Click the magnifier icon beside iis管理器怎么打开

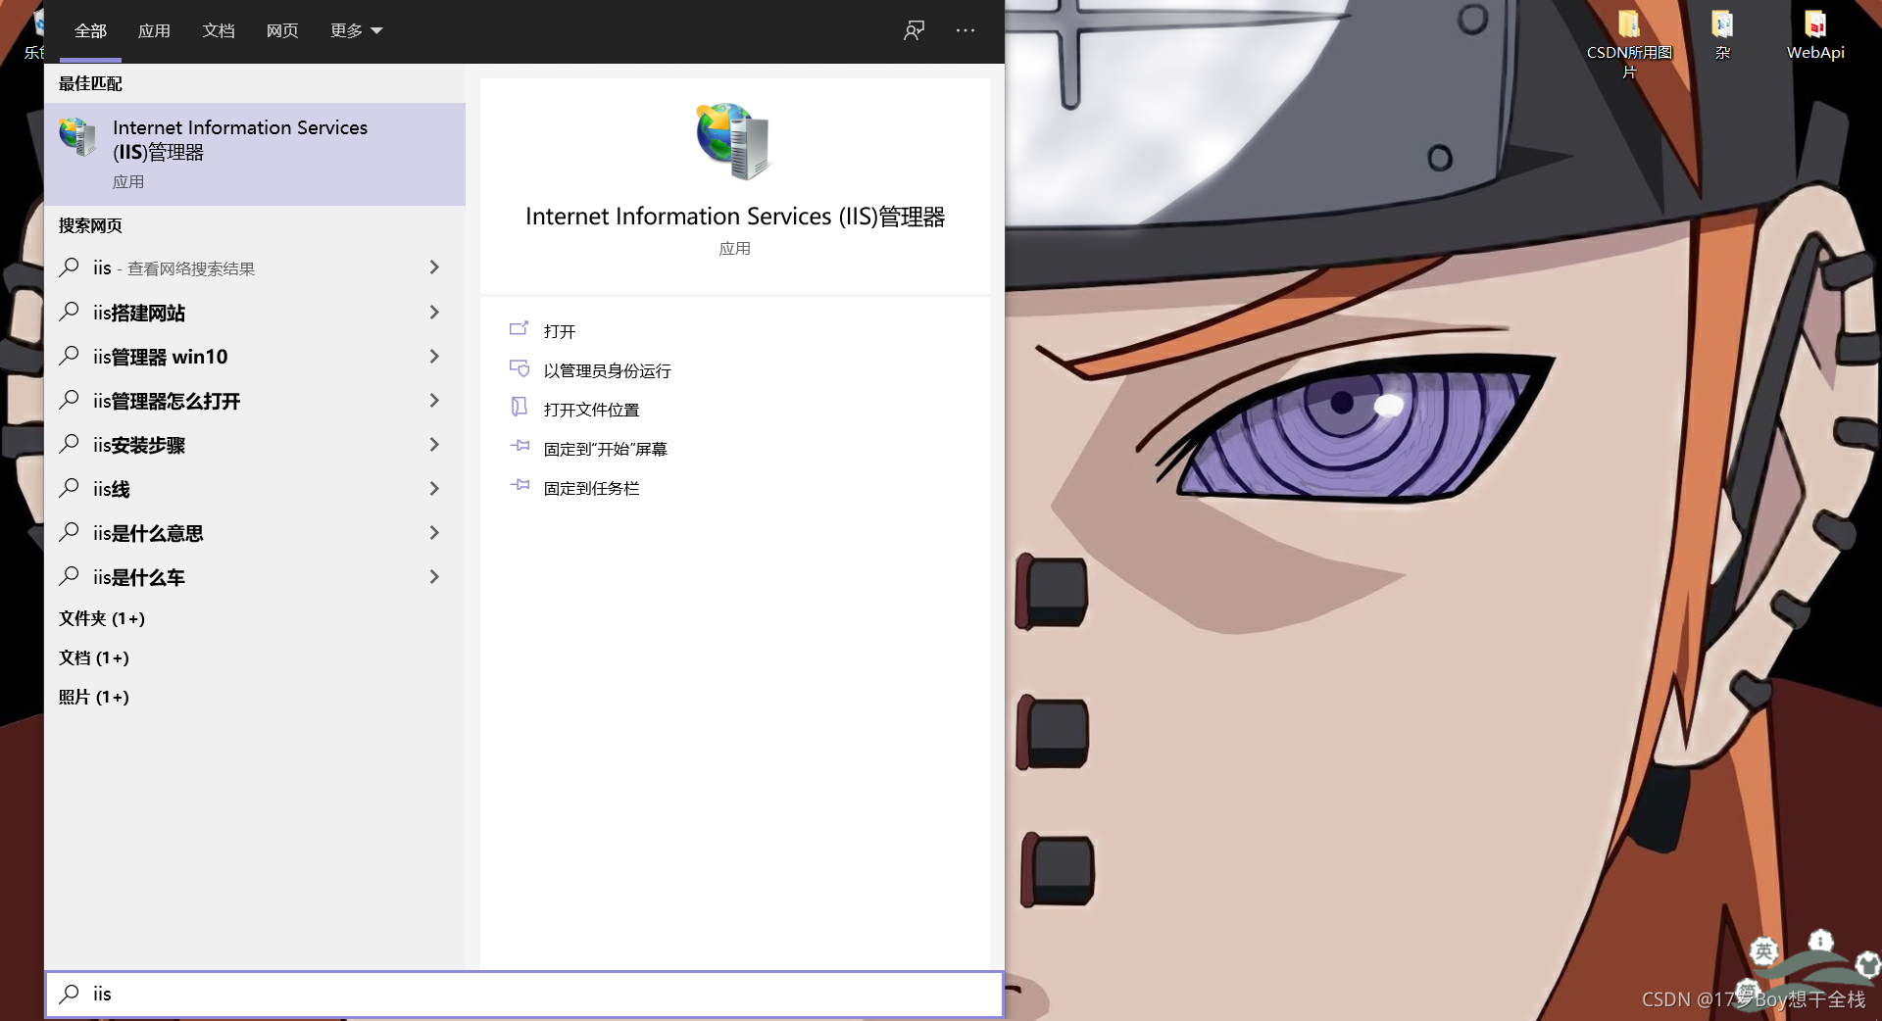point(69,400)
